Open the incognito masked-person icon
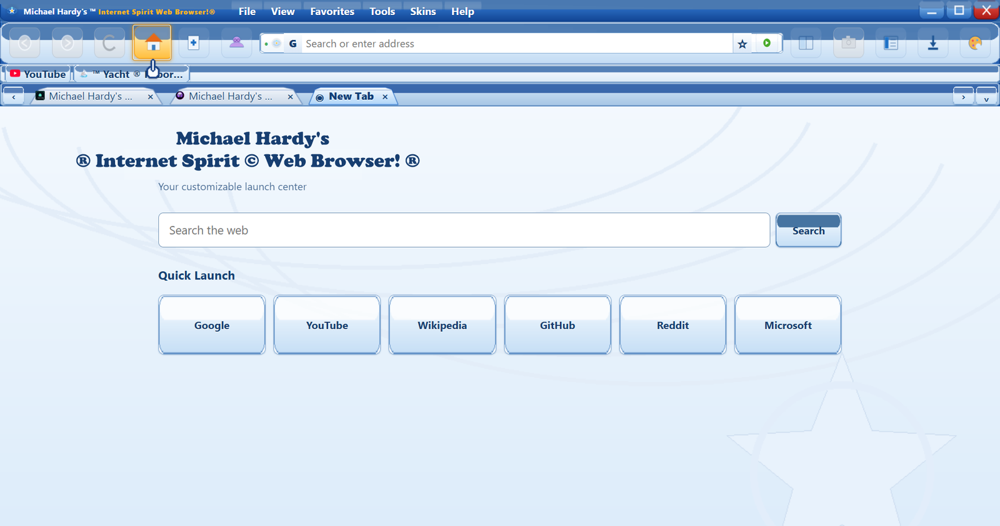 (x=236, y=43)
